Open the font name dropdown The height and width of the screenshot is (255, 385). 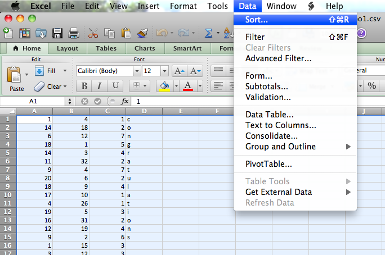click(x=137, y=71)
